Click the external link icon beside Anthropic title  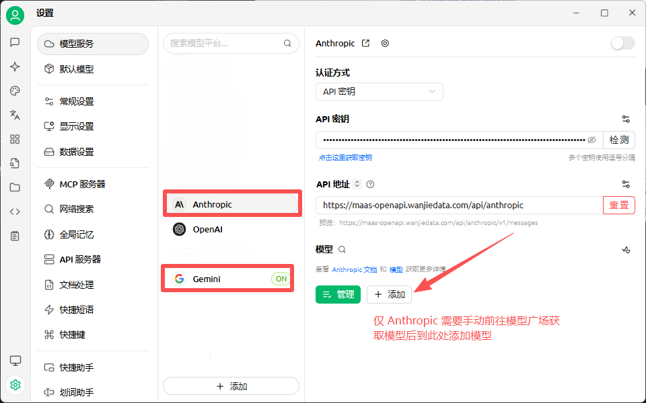coord(365,43)
